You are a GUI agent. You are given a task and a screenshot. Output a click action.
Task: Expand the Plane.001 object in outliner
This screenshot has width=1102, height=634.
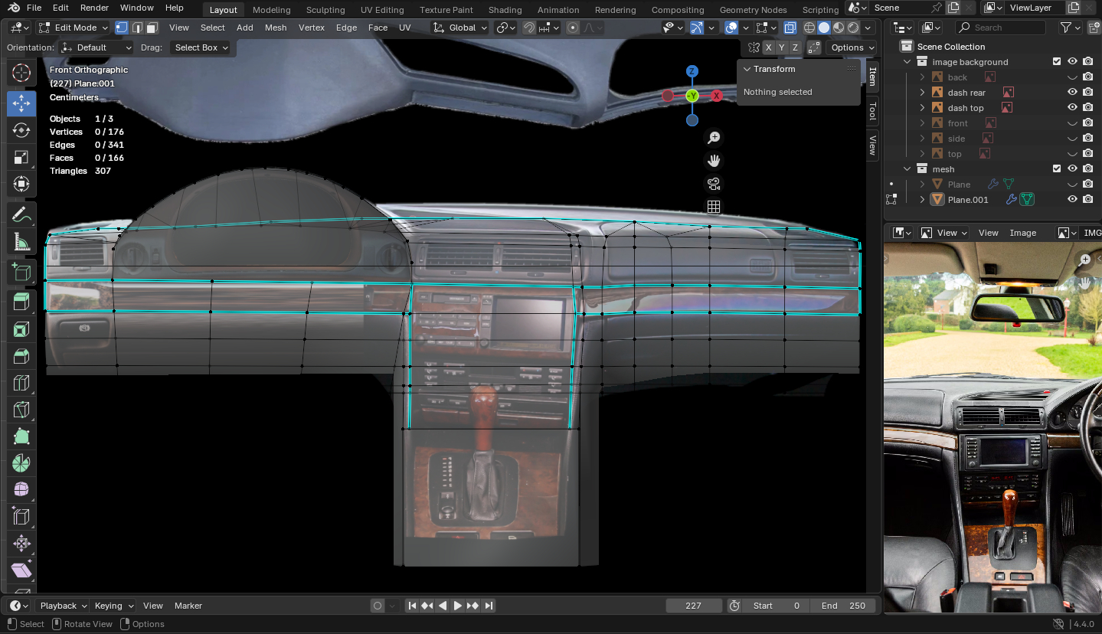point(922,200)
